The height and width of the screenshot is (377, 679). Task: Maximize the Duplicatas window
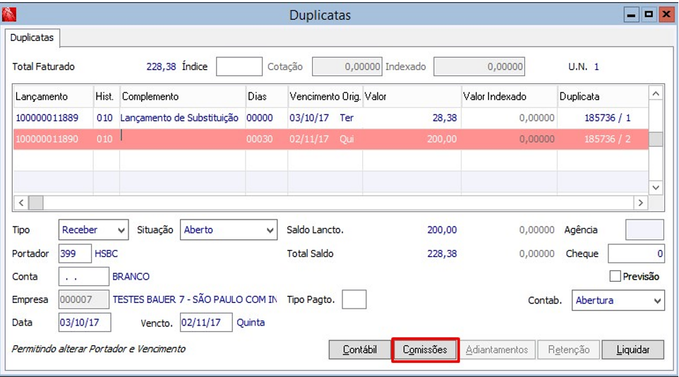pos(649,15)
